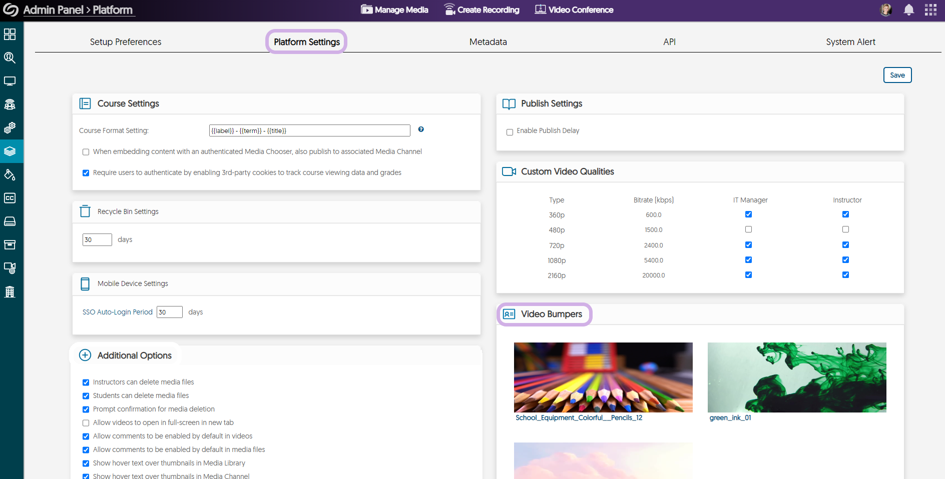Open the System Alert tab
The image size is (945, 479).
tap(850, 42)
